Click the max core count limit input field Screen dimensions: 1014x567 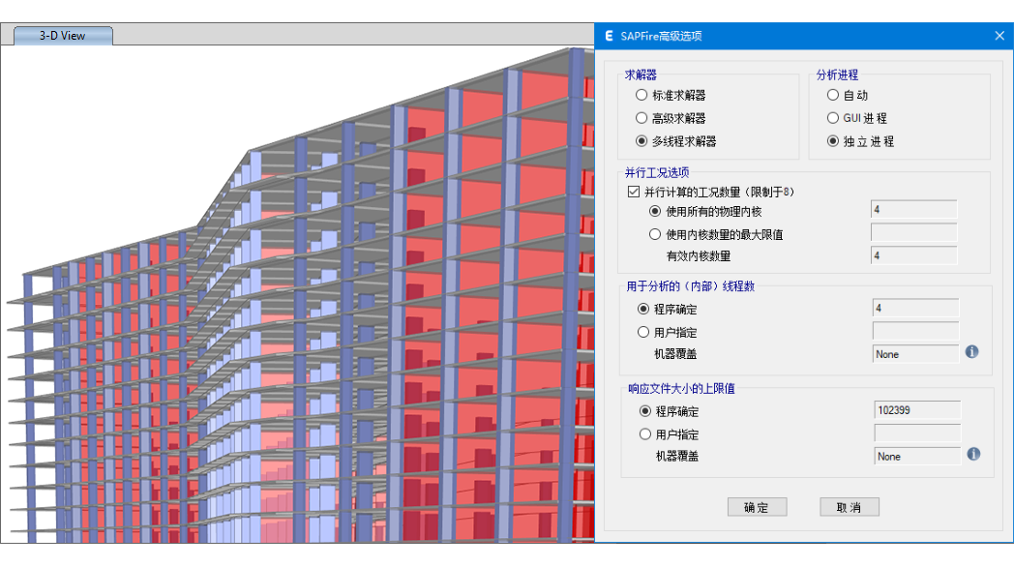[913, 233]
